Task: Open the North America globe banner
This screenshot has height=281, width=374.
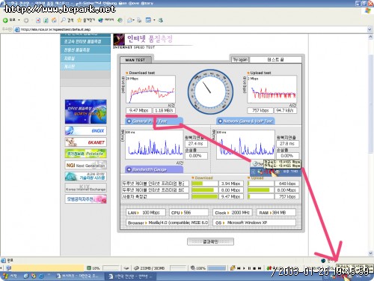Action: [x=85, y=112]
